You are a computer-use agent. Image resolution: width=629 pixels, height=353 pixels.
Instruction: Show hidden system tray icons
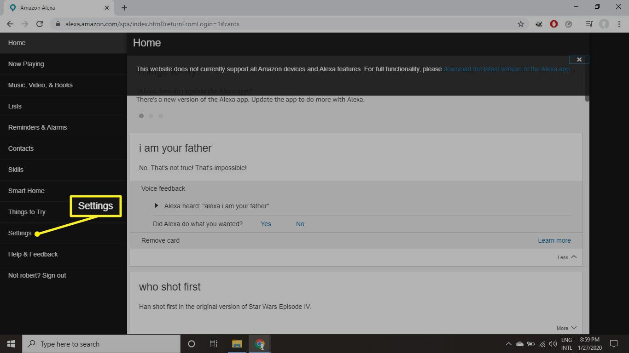508,344
